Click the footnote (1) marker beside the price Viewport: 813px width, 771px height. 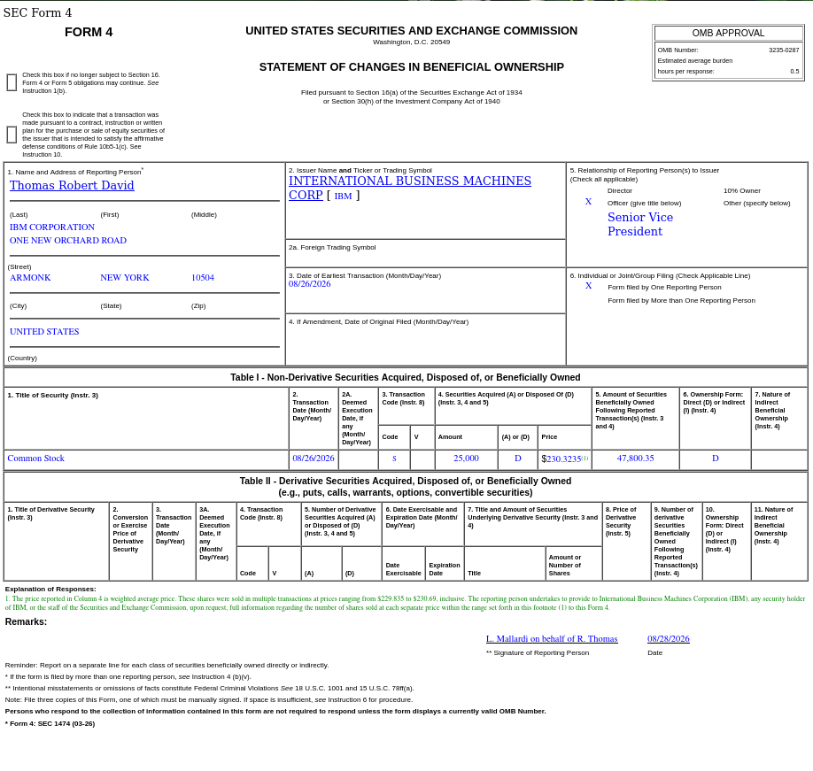tap(585, 458)
